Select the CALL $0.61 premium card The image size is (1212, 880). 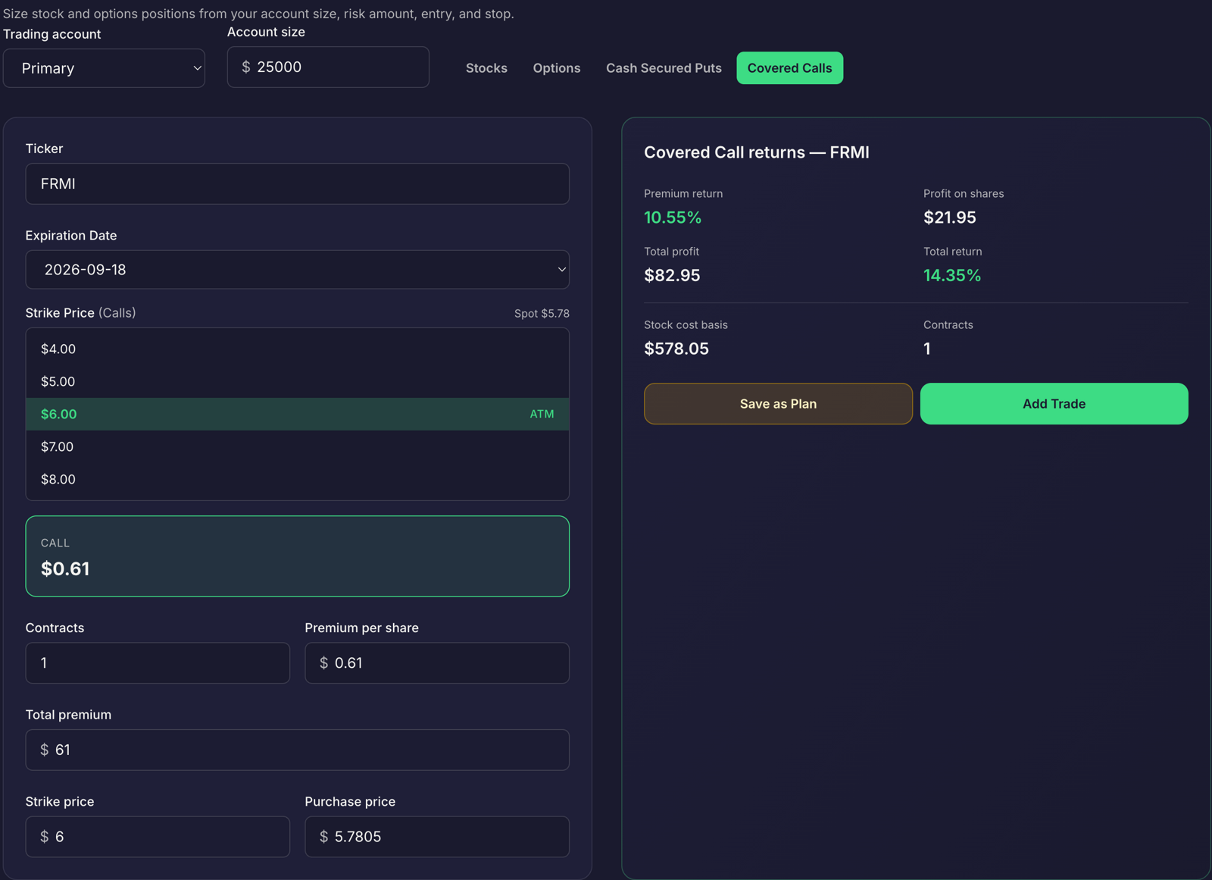click(x=297, y=556)
